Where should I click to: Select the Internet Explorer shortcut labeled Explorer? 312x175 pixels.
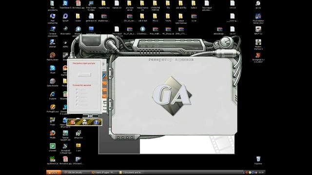click(53, 96)
